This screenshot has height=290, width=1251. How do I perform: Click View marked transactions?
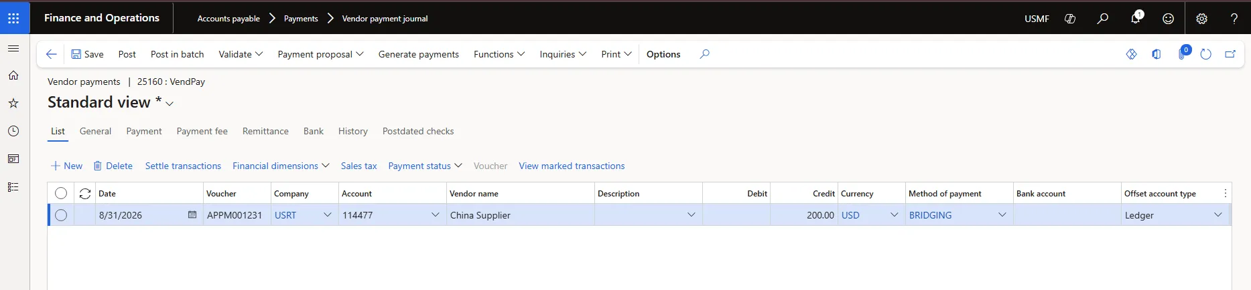(572, 166)
